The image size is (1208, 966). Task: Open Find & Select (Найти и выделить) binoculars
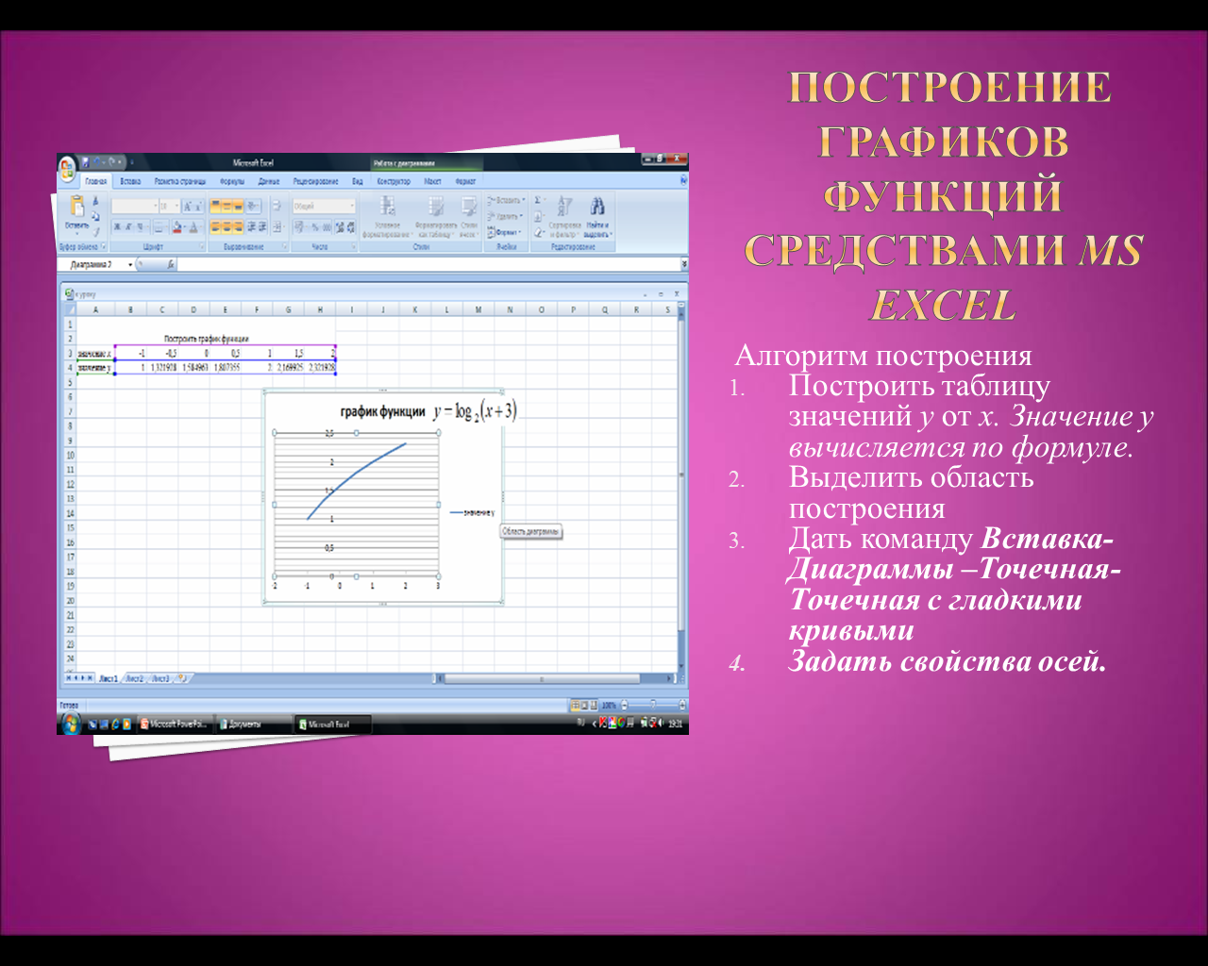click(597, 216)
